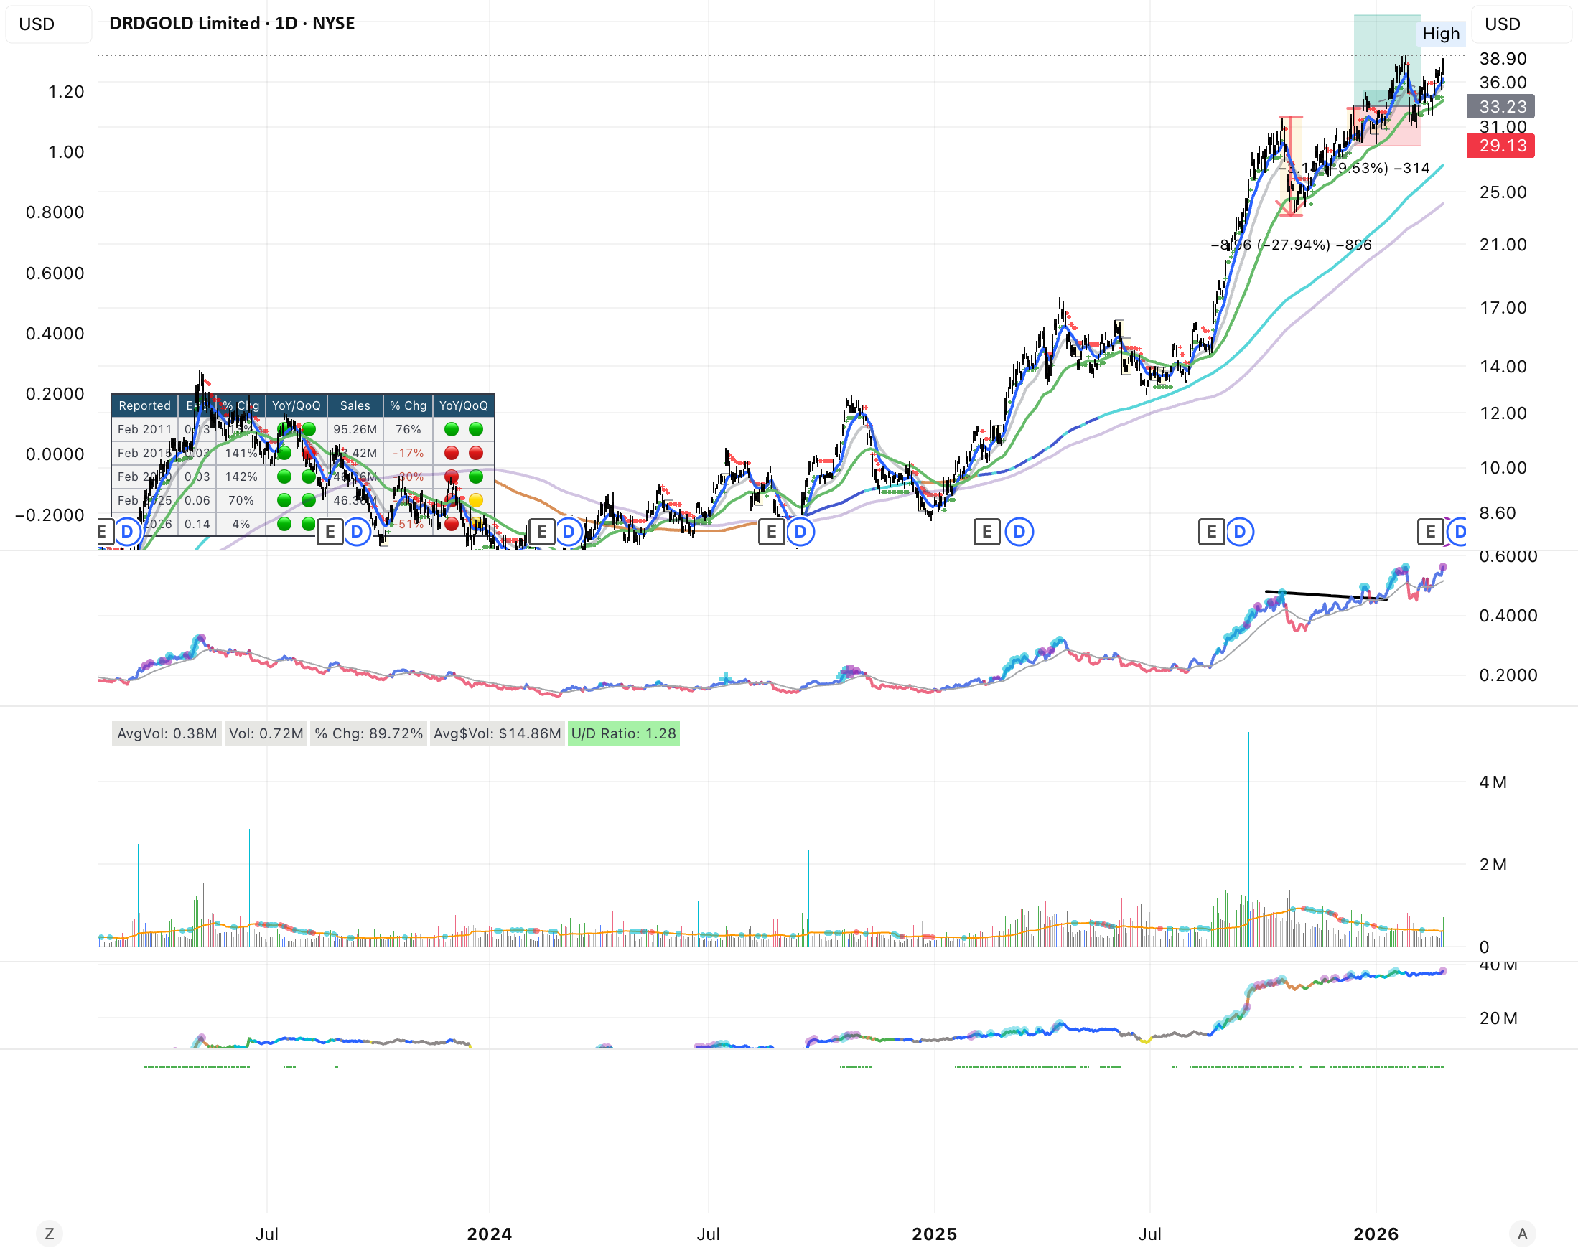Click the Reported column header

tap(144, 405)
